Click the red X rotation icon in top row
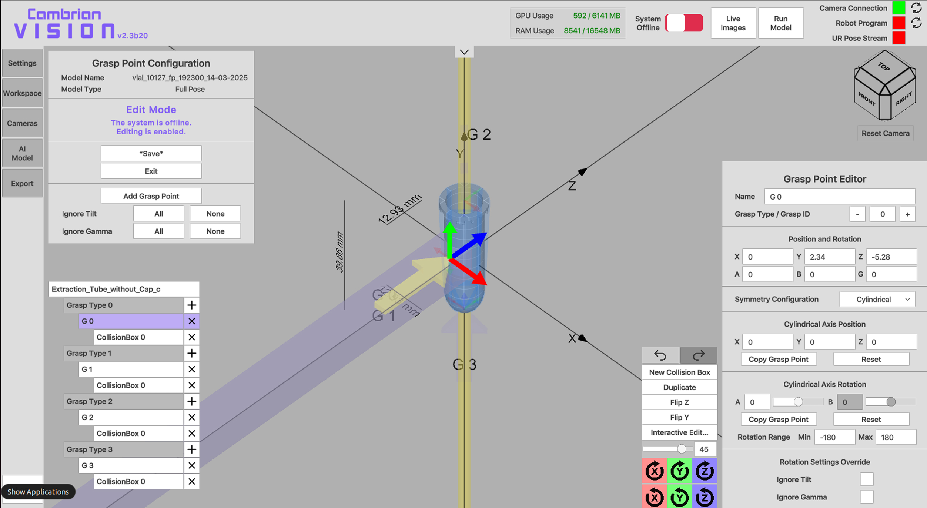This screenshot has width=927, height=508. pyautogui.click(x=654, y=471)
